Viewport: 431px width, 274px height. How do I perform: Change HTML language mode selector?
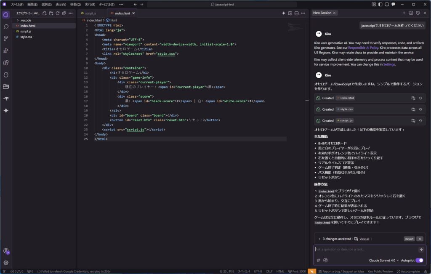[x=280, y=271]
